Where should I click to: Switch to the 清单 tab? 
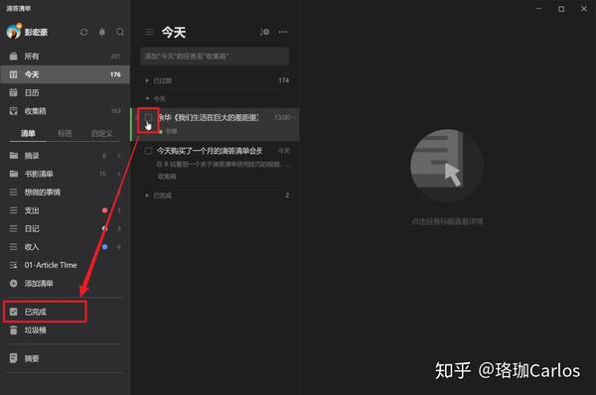point(28,133)
